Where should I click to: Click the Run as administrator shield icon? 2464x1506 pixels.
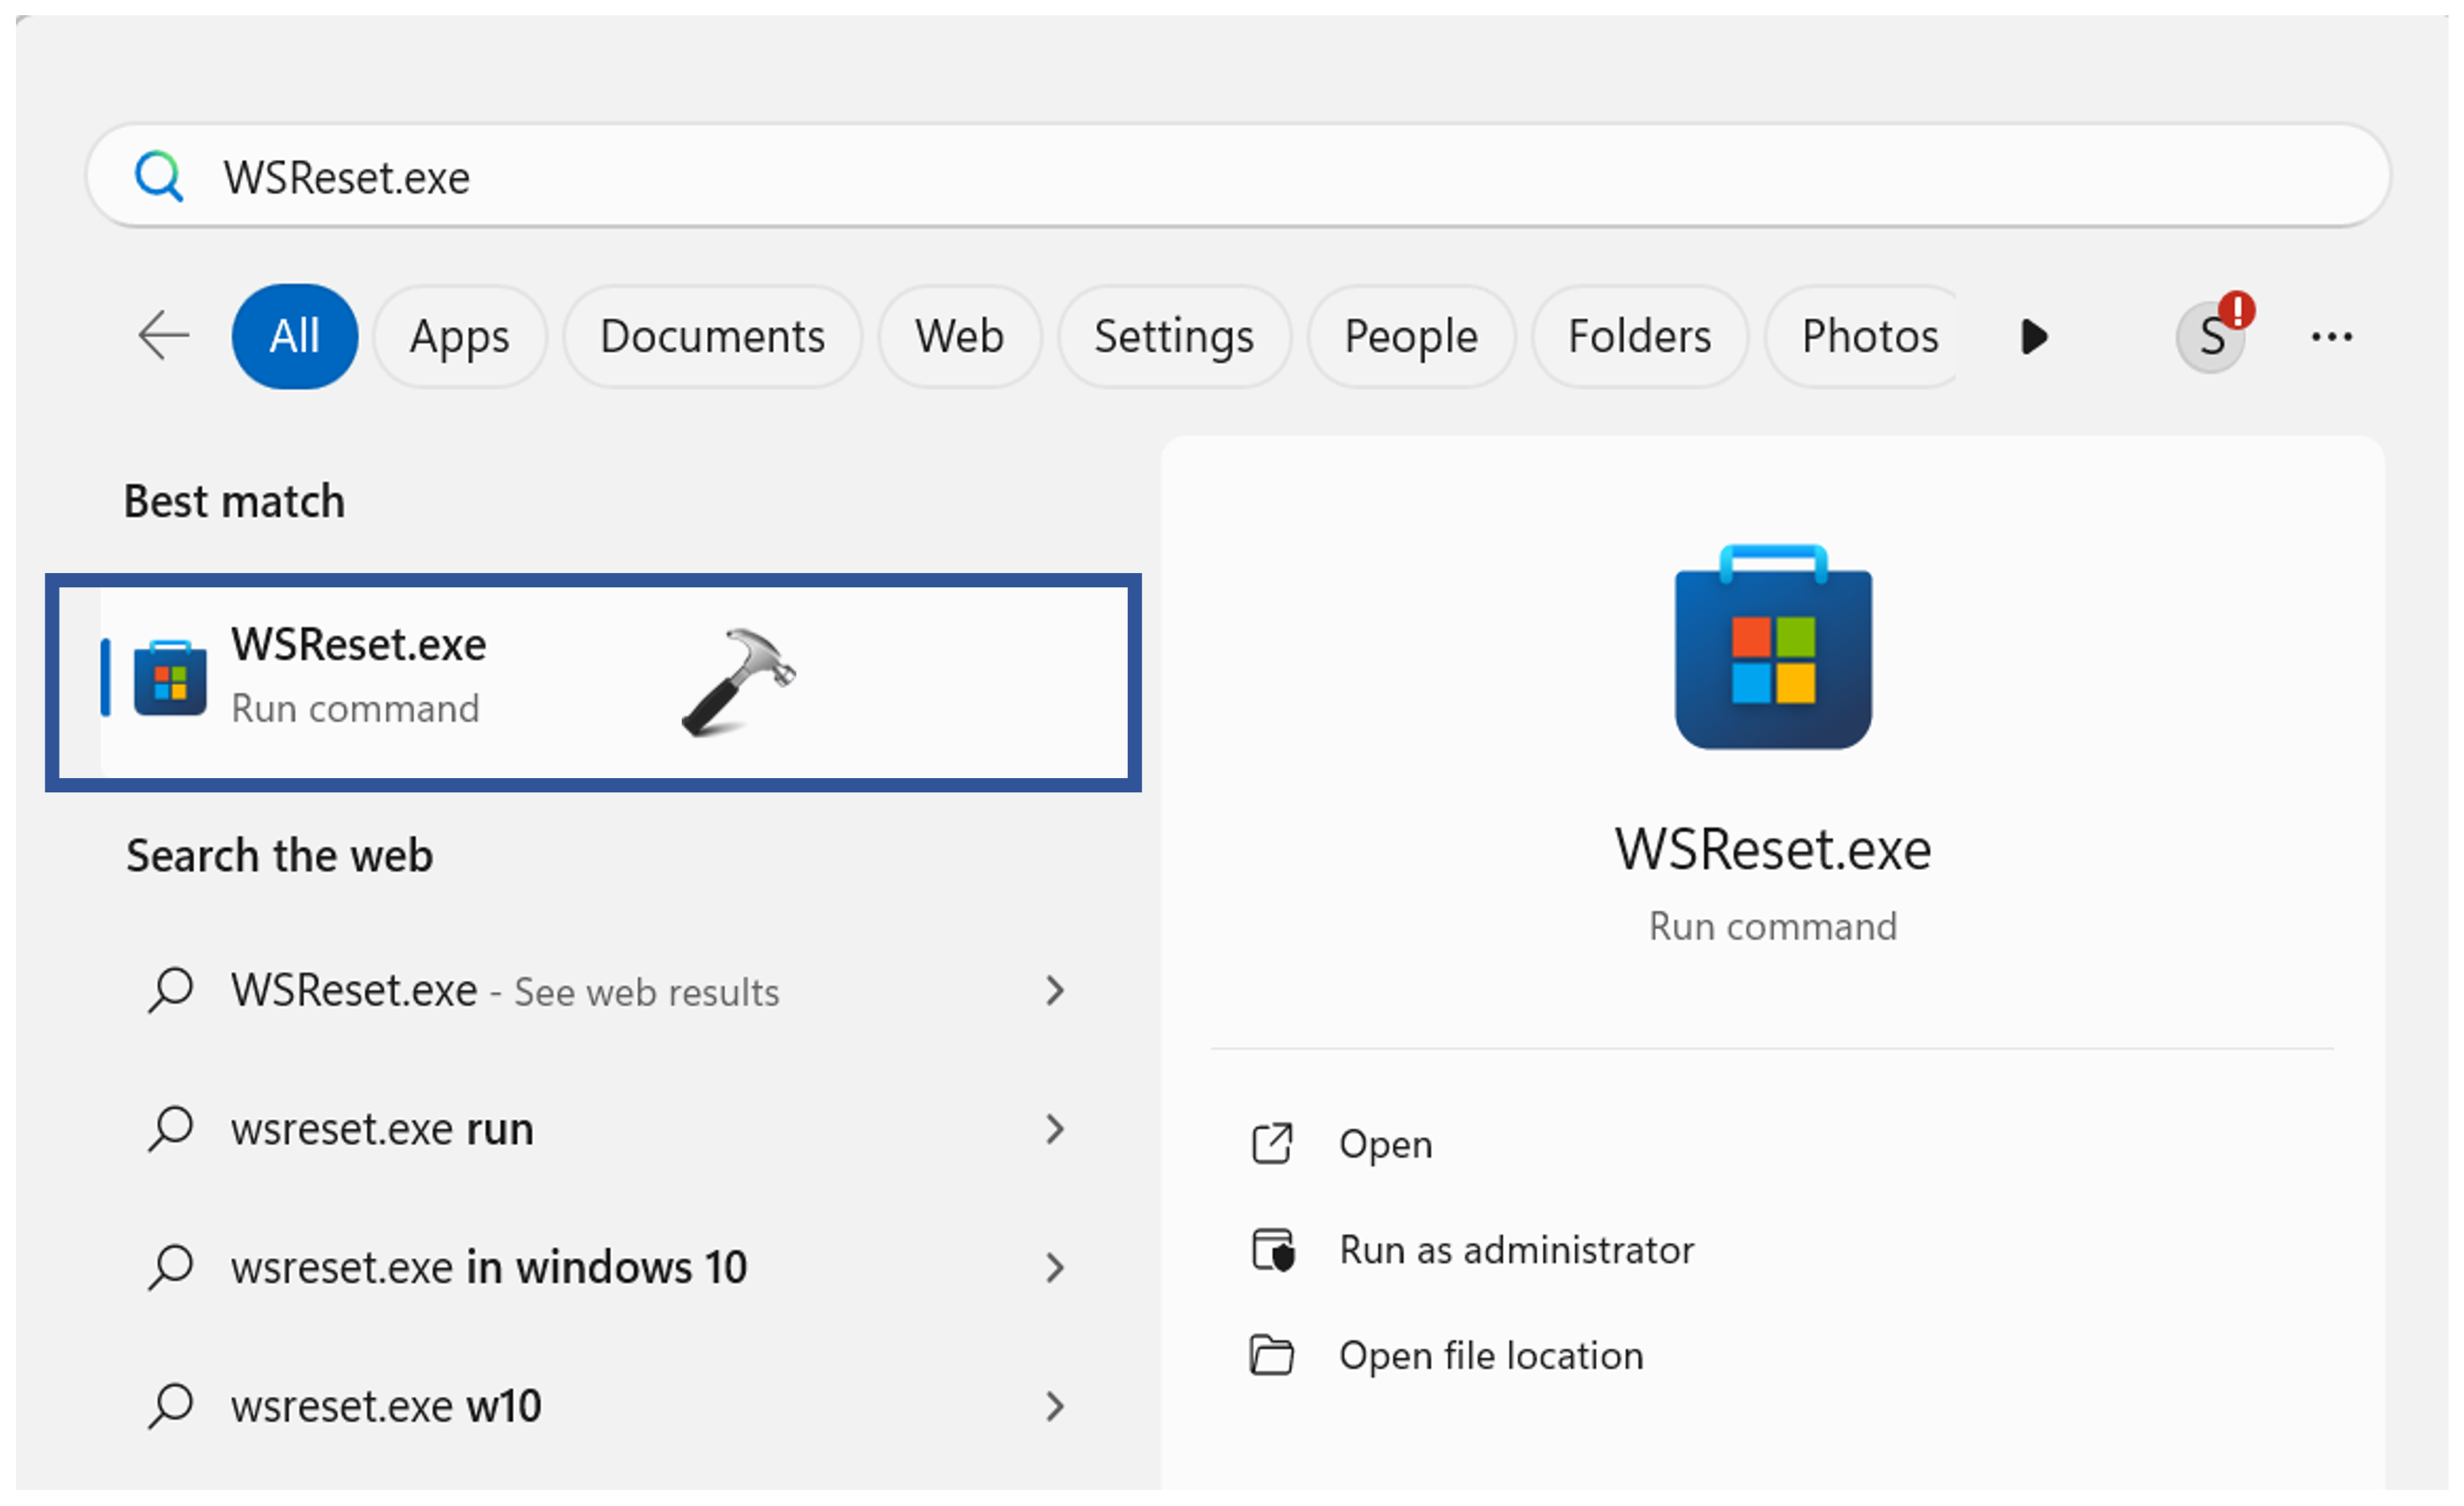[x=1273, y=1250]
